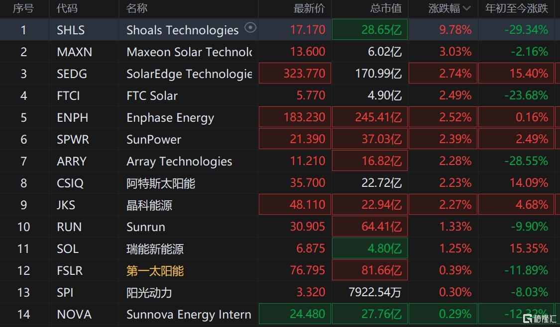Open the highlighted 第一太阳能 stock name
Screen dimensions: 560x327
coord(155,271)
